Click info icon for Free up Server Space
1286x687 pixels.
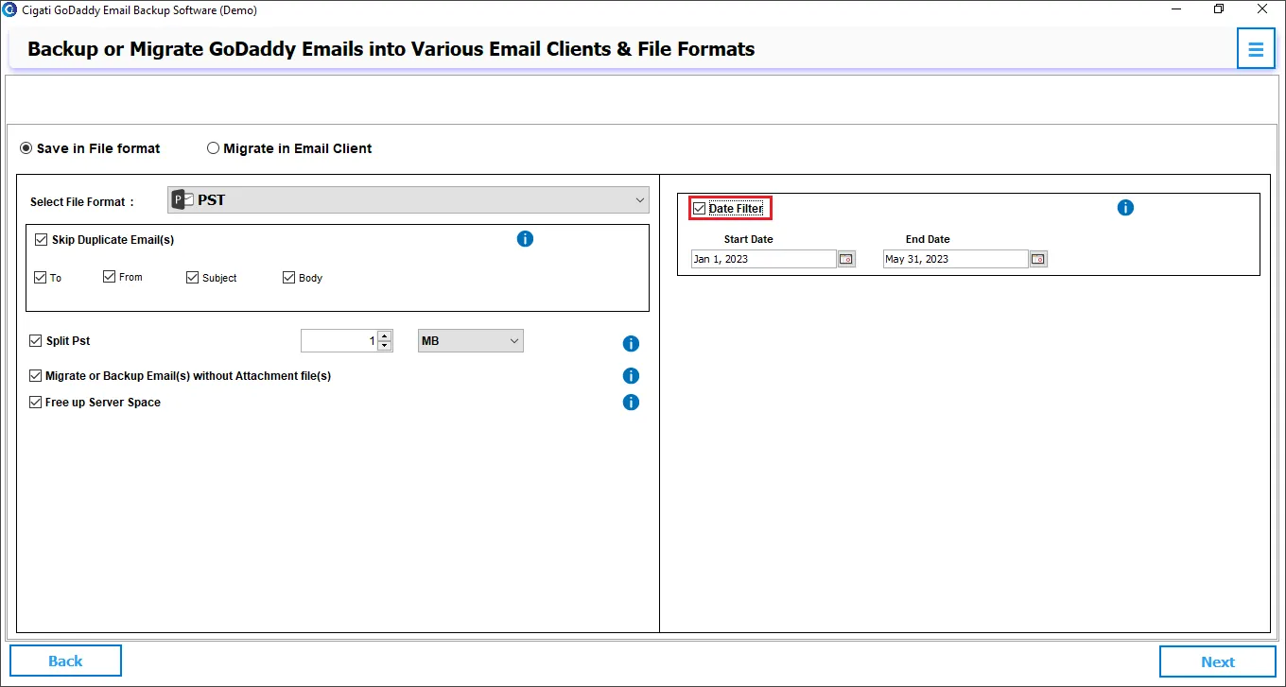(631, 403)
